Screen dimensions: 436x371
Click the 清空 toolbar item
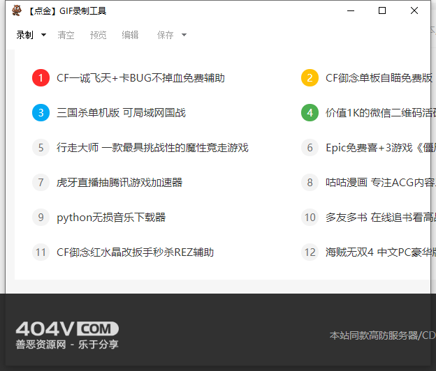point(66,35)
